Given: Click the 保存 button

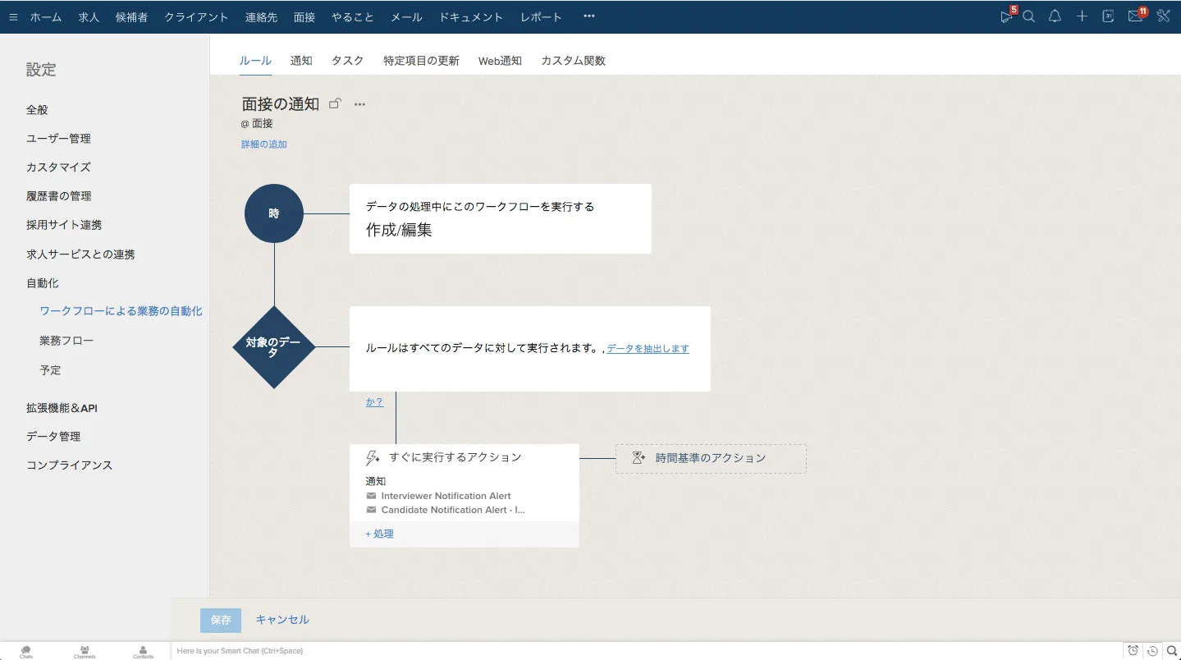Looking at the screenshot, I should (x=221, y=621).
